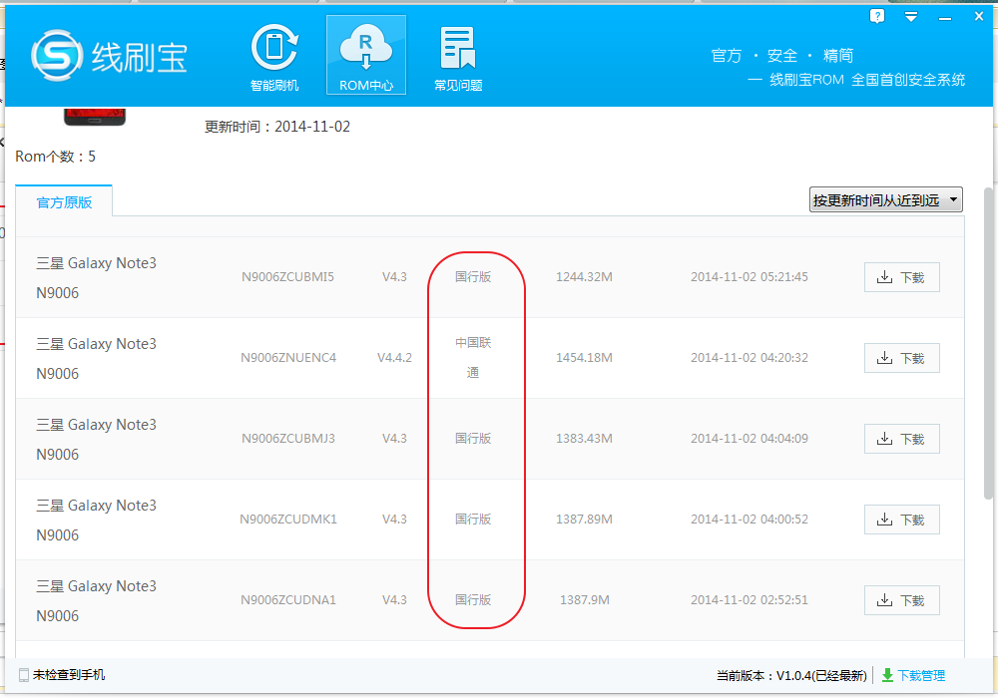Click the 2014-11-02 04:20:32 timestamp

[749, 358]
